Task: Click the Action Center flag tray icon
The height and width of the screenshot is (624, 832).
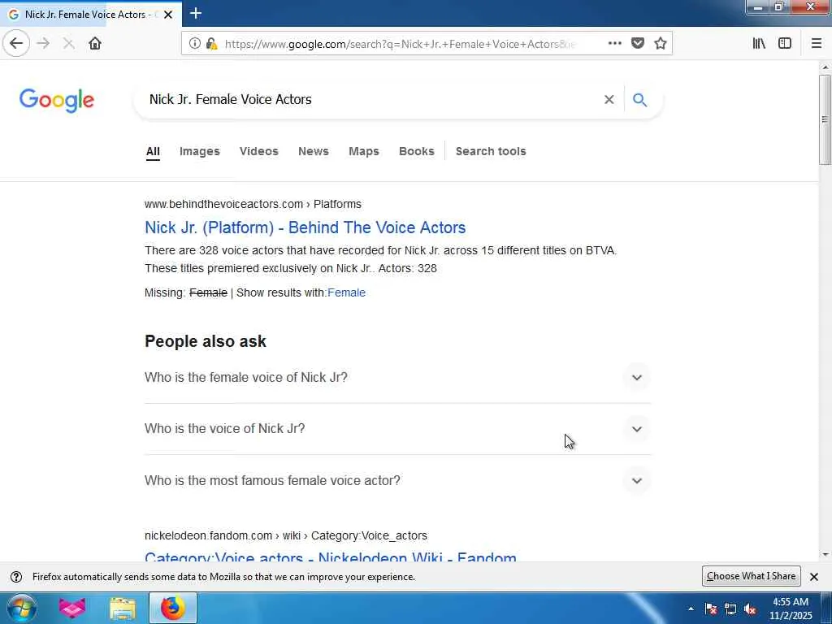Action: (x=711, y=609)
